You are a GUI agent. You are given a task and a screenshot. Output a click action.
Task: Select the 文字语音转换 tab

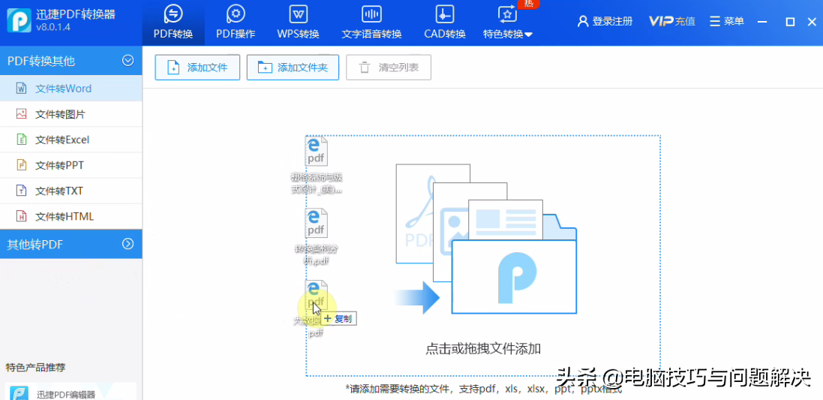coord(371,23)
